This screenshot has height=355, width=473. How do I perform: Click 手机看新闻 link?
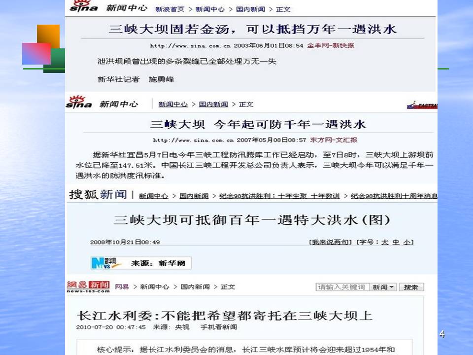pyautogui.click(x=219, y=327)
